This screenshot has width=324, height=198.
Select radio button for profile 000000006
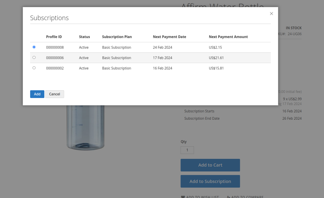(x=34, y=58)
